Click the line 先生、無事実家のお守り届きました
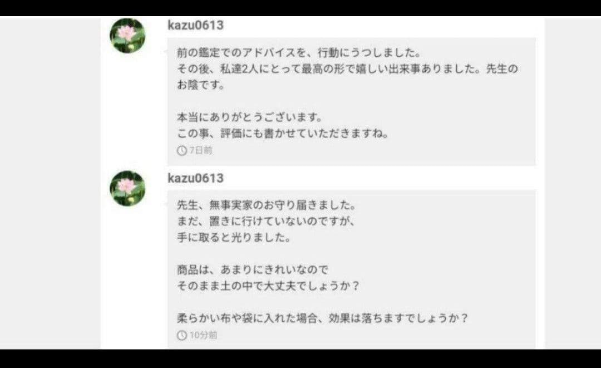This screenshot has height=368, width=601. 267,205
